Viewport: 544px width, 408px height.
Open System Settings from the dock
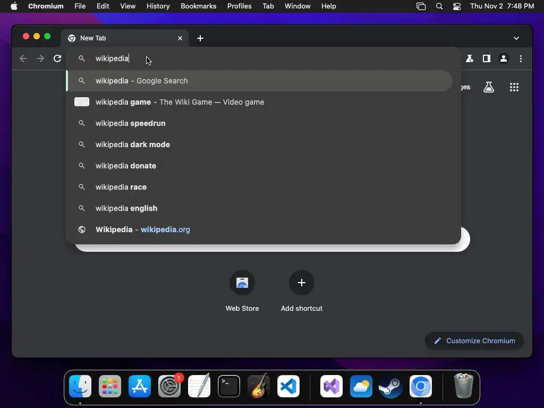coord(169,386)
